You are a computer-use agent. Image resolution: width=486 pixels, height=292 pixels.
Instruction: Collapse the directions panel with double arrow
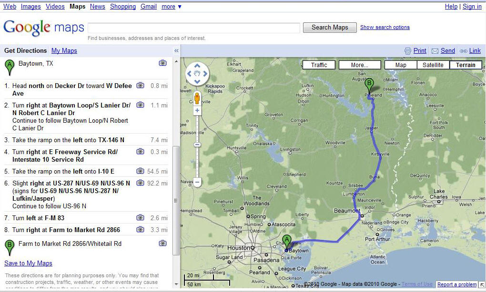pyautogui.click(x=176, y=51)
